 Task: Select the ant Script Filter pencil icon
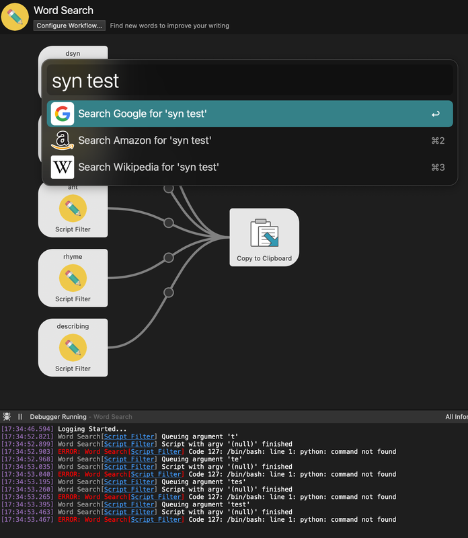tap(73, 208)
